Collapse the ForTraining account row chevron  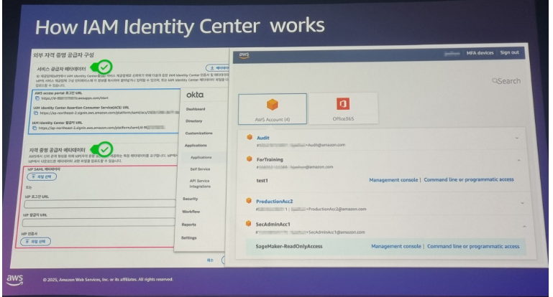[x=518, y=160]
